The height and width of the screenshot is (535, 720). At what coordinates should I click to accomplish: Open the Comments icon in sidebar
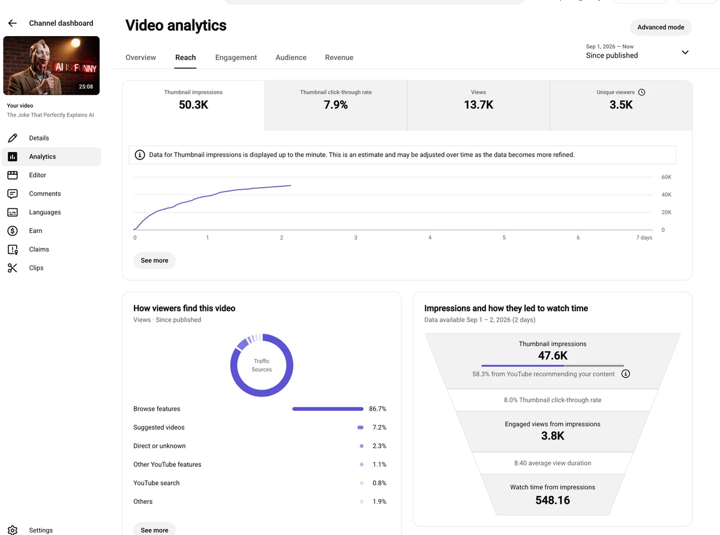(x=13, y=194)
